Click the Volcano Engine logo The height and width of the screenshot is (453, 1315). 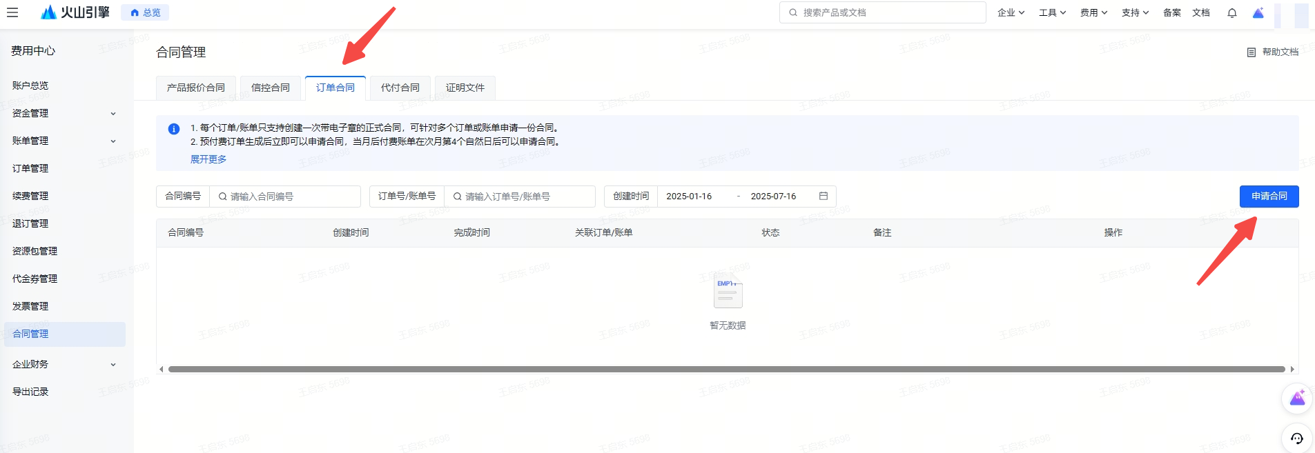[x=75, y=12]
